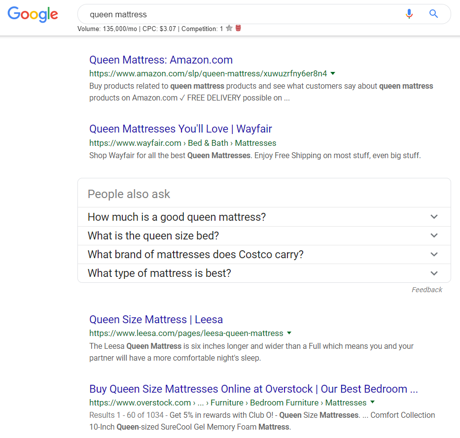Viewport: 460px width, 438px height.
Task: Click the leesa.com green URL text
Action: point(186,333)
